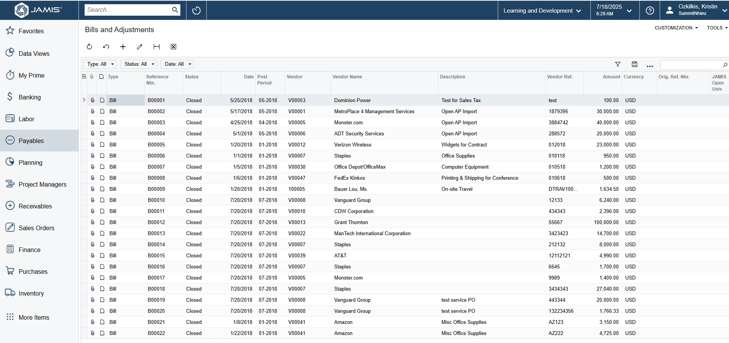Open Payables workspace icon

pyautogui.click(x=10, y=140)
